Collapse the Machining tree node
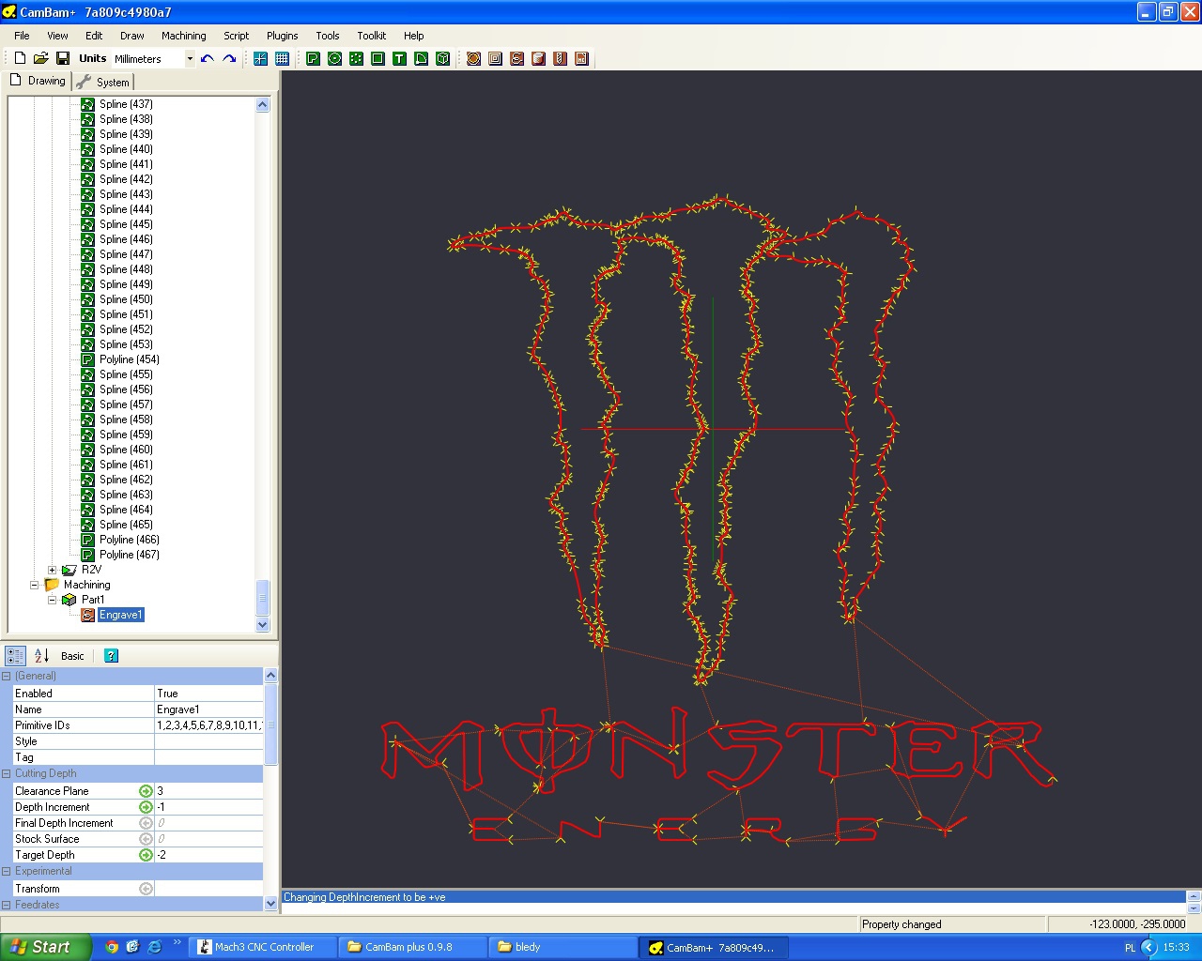The height and width of the screenshot is (961, 1202). [35, 585]
